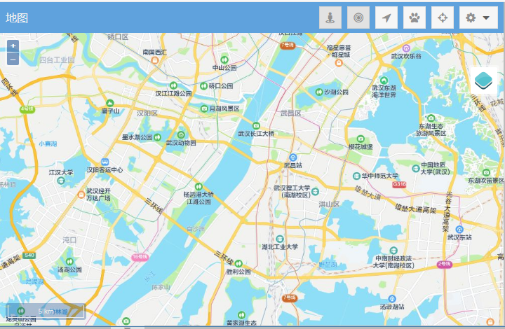Click the navigation arrow icon
This screenshot has width=505, height=329.
pos(386,18)
